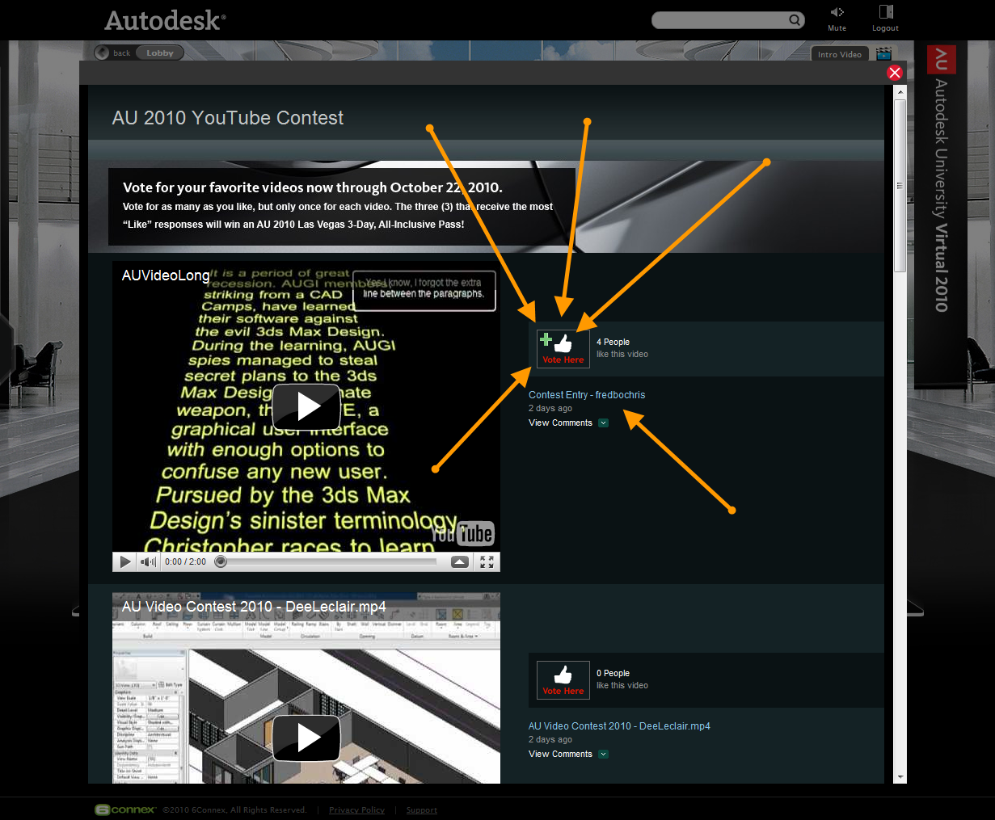Click the clapperboard icon beside Intro Video
The width and height of the screenshot is (995, 820).
tap(883, 54)
